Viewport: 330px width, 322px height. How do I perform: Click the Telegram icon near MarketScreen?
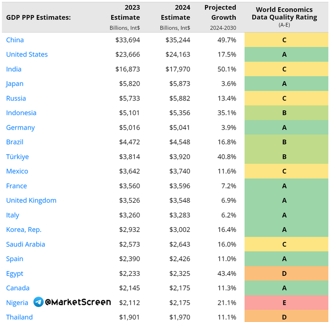(x=38, y=302)
